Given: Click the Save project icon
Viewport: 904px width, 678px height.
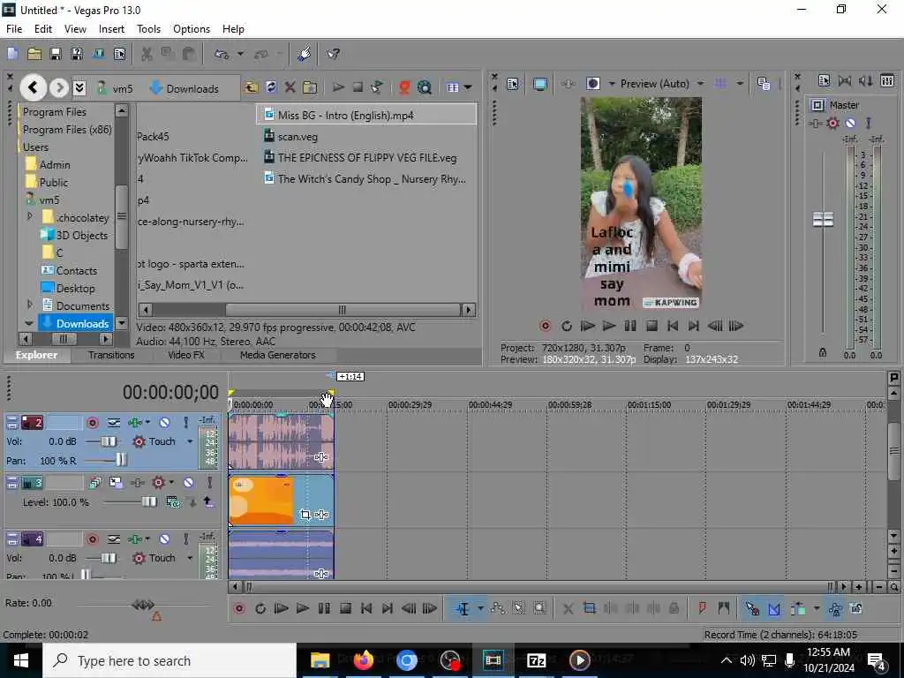Looking at the screenshot, I should tap(56, 54).
